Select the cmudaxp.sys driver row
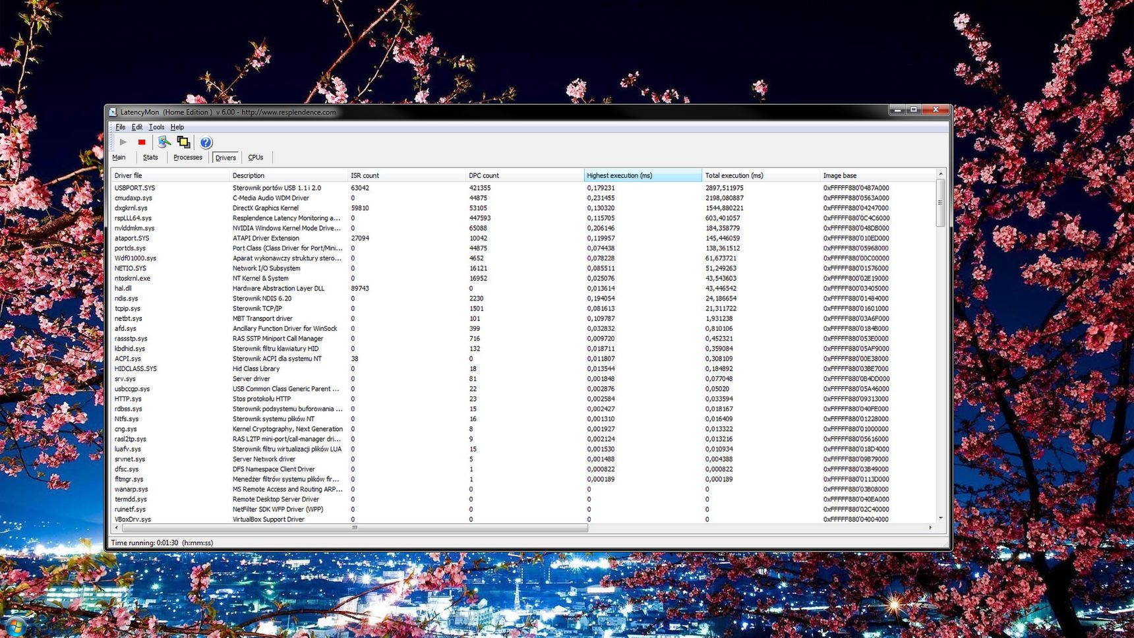 [523, 198]
